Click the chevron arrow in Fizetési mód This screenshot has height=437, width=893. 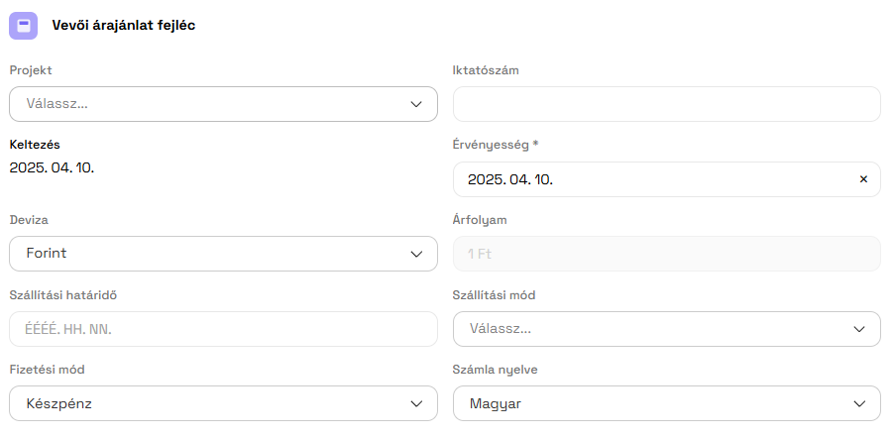pyautogui.click(x=416, y=403)
